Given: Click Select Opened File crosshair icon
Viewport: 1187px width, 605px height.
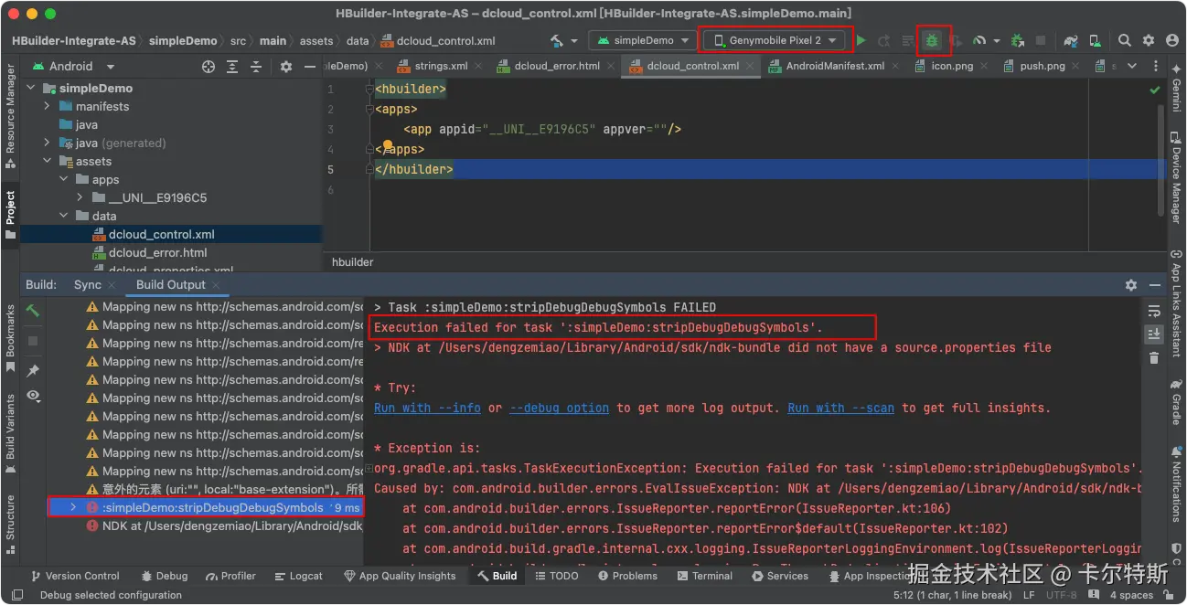Looking at the screenshot, I should 209,67.
